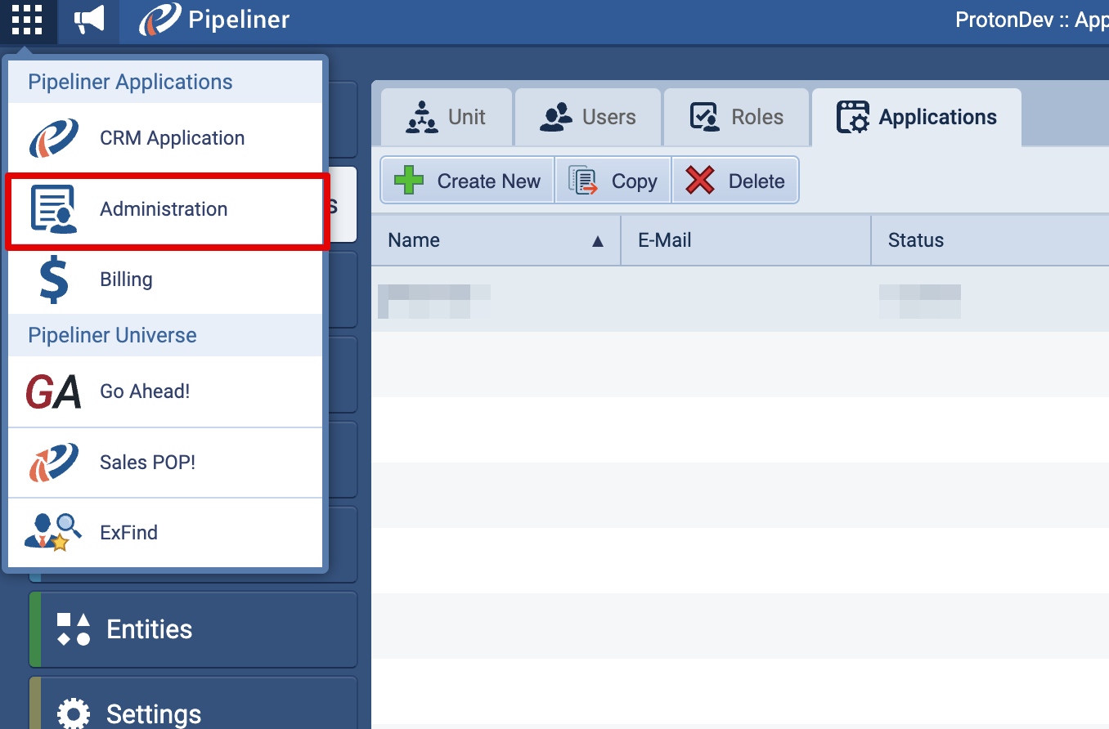Open the Roles tab

point(736,118)
